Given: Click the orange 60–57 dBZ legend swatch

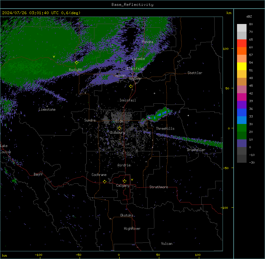Looking at the screenshot, I should tap(242, 51).
